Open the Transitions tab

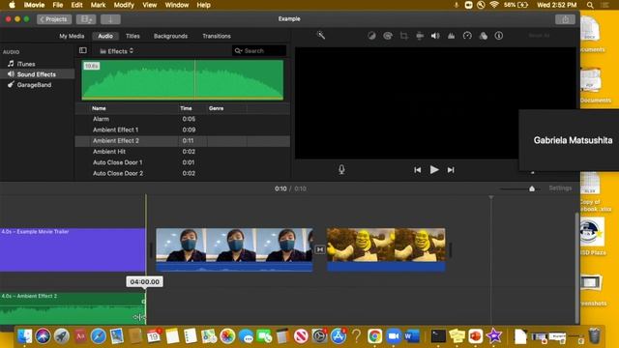coord(217,36)
